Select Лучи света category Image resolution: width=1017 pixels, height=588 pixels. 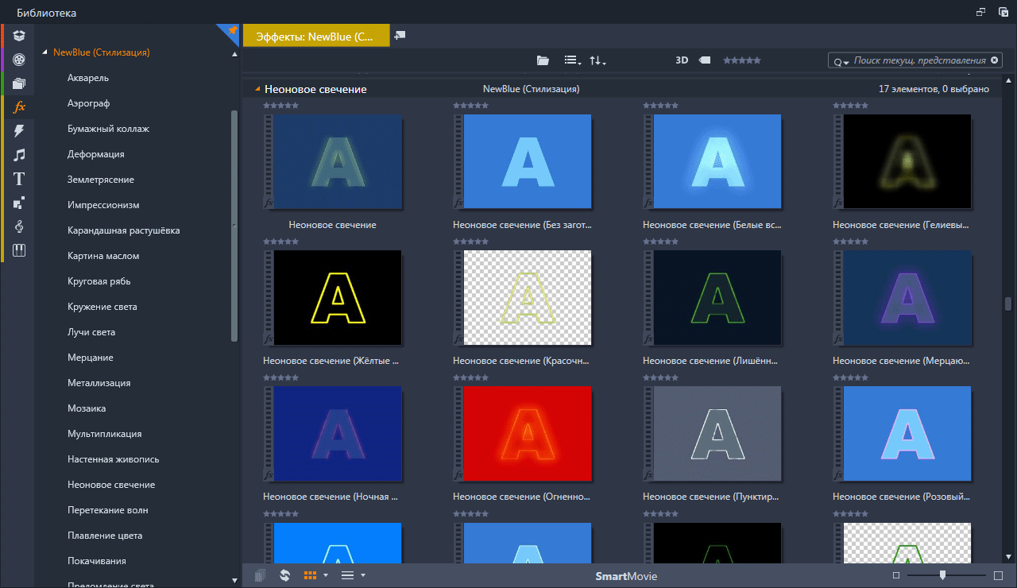[91, 332]
